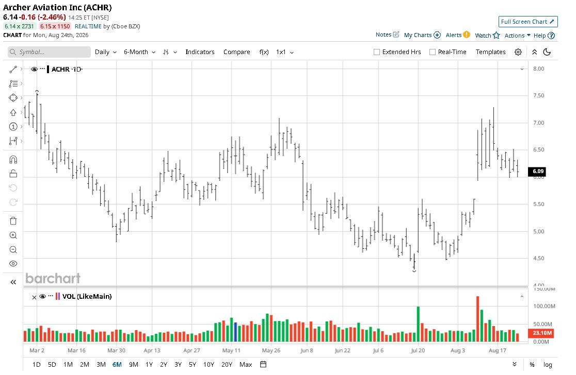Toggle visibility of all drawings

pyautogui.click(x=13, y=264)
